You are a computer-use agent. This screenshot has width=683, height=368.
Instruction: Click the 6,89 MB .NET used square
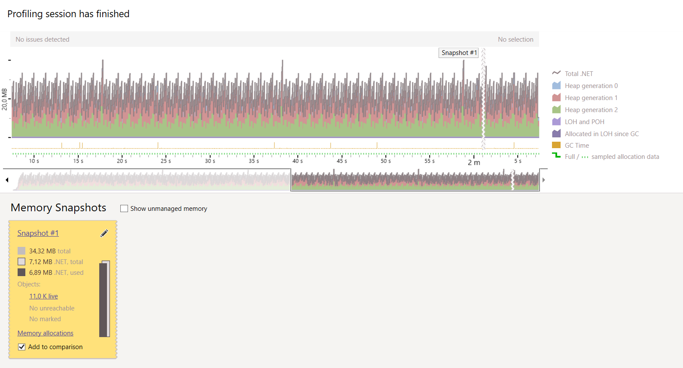[x=21, y=272]
